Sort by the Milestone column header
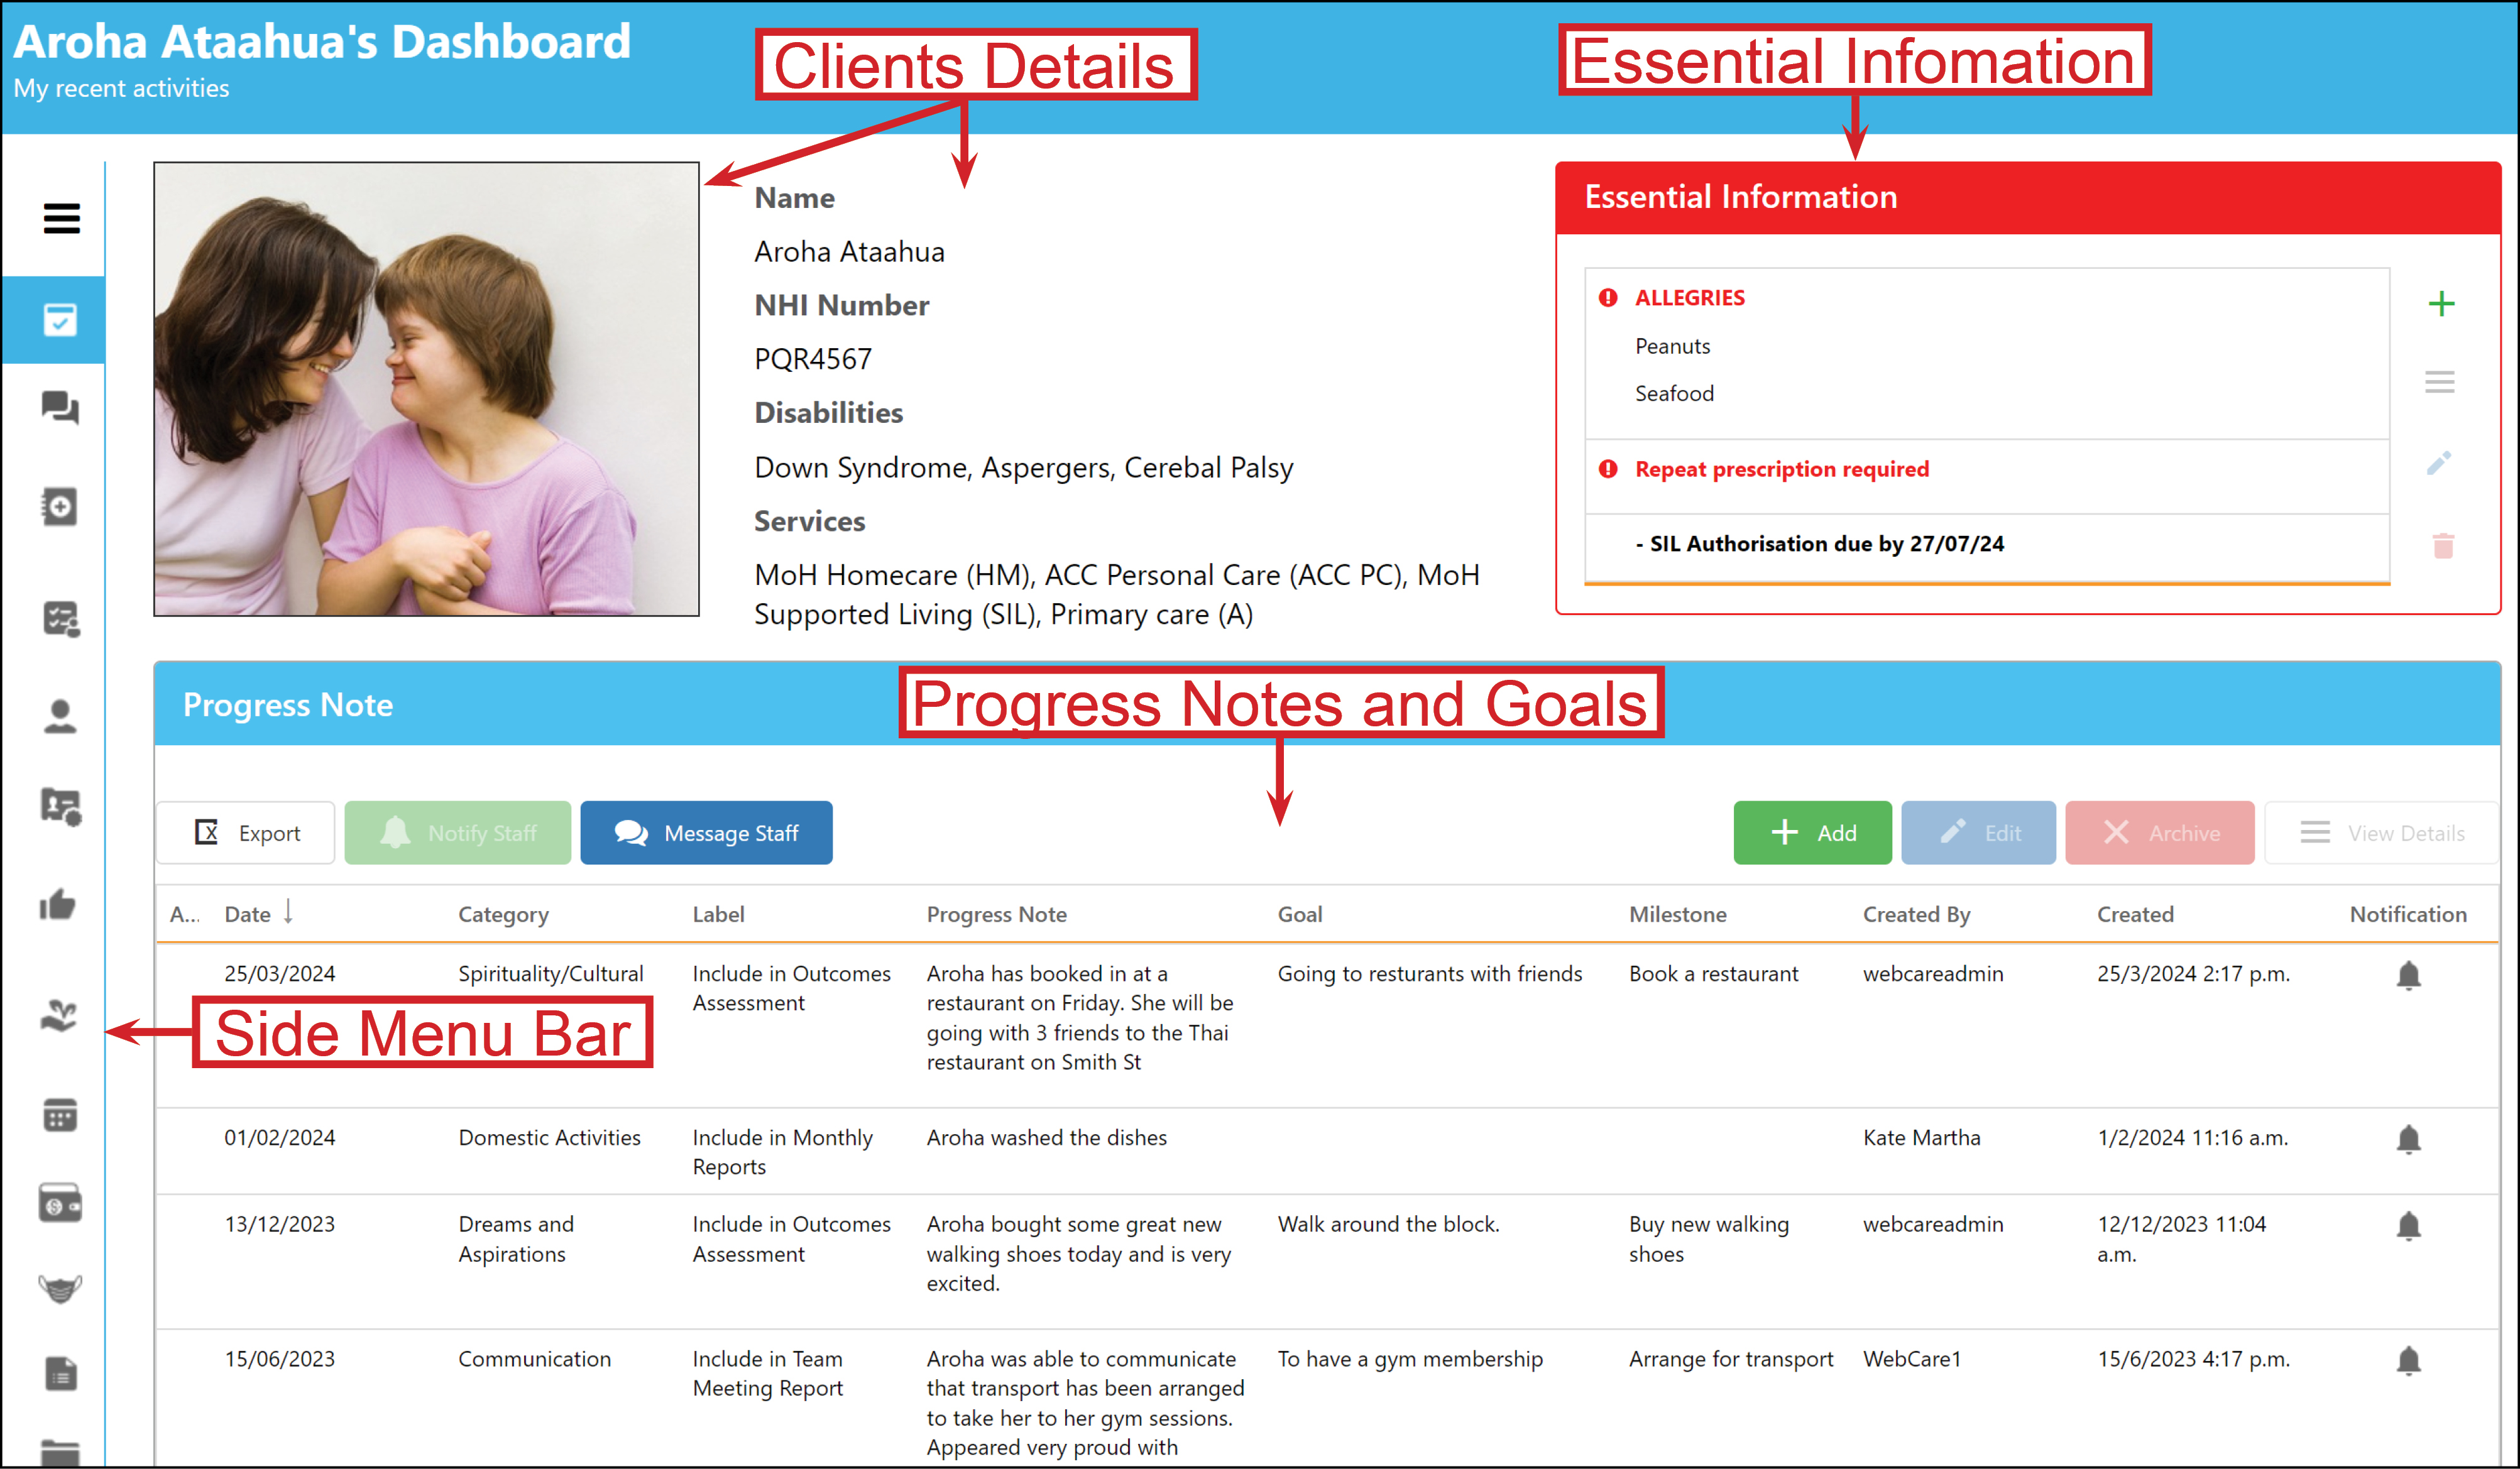The height and width of the screenshot is (1469, 2520). (x=1677, y=914)
